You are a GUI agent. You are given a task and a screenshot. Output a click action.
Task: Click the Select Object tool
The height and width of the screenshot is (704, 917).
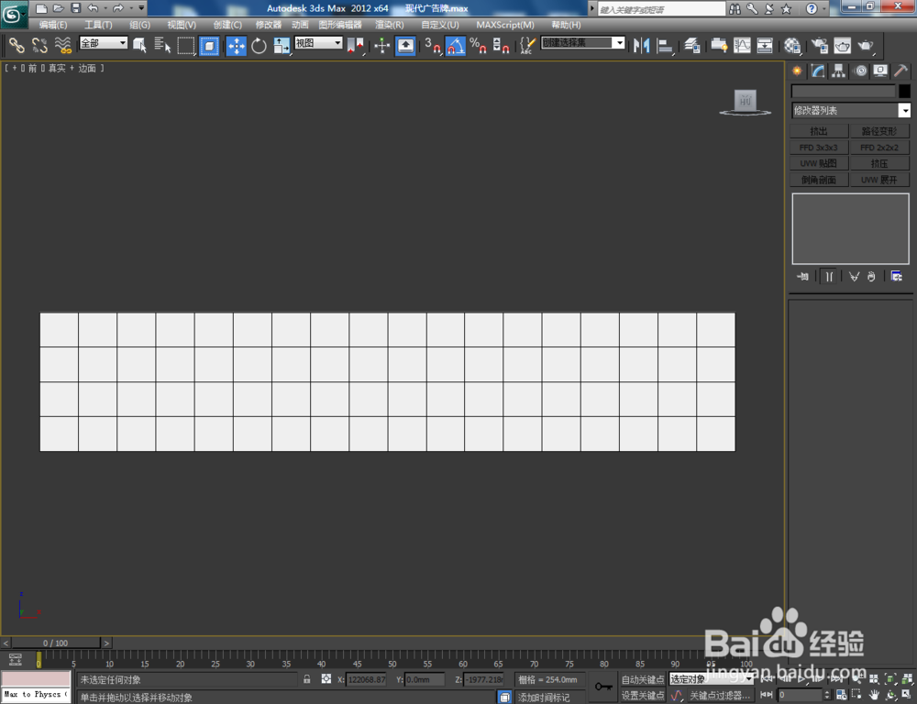(139, 45)
